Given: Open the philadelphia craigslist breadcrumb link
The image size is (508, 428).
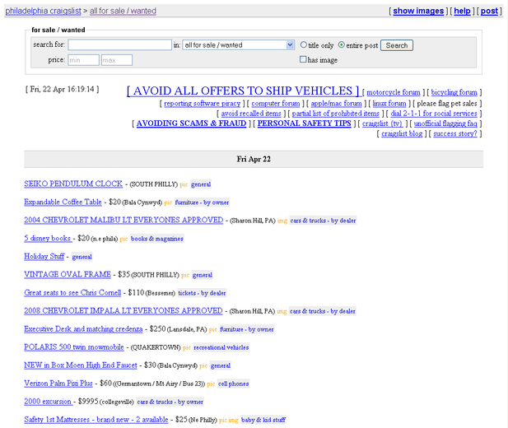Looking at the screenshot, I should 43,11.
